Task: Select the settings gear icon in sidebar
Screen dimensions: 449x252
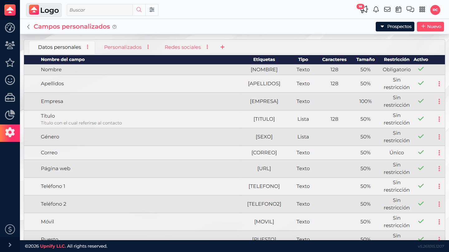Action: (x=10, y=133)
